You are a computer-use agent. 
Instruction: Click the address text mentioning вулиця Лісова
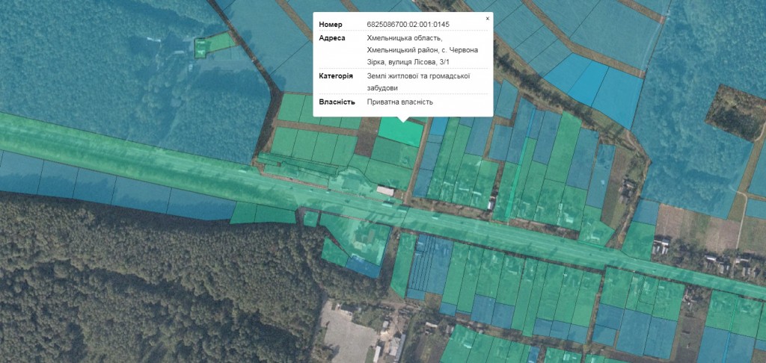click(421, 50)
